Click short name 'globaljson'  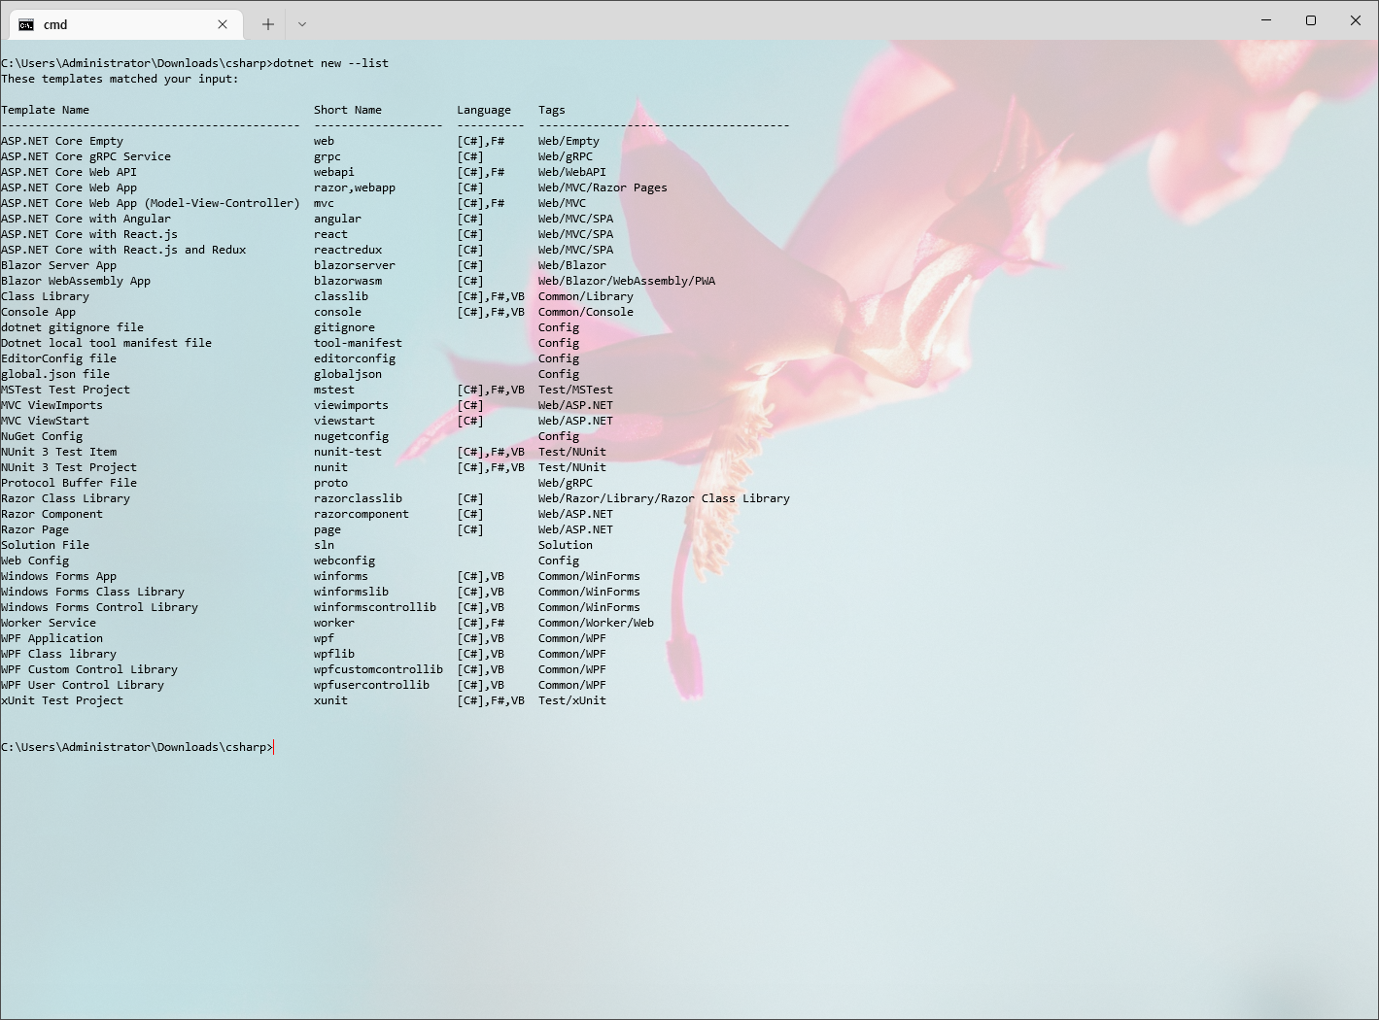point(348,374)
